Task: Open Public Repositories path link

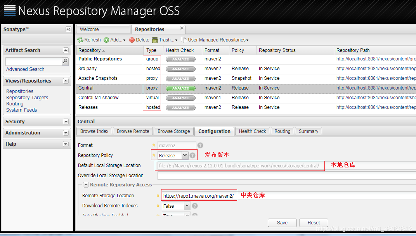Action: coord(376,59)
